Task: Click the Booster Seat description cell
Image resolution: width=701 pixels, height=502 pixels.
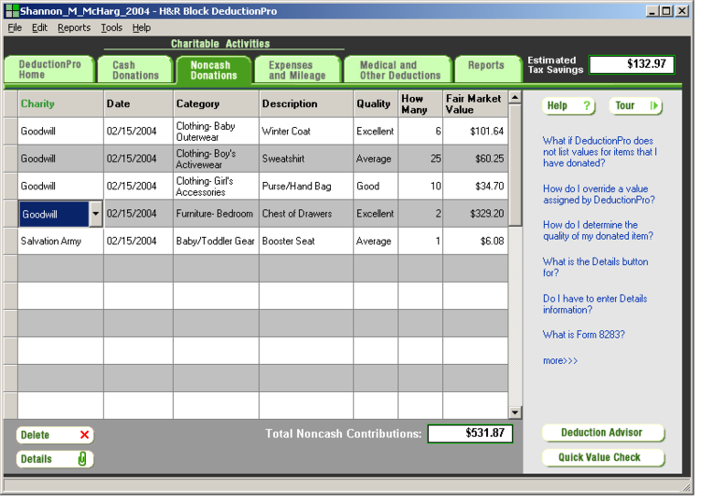Action: [307, 241]
